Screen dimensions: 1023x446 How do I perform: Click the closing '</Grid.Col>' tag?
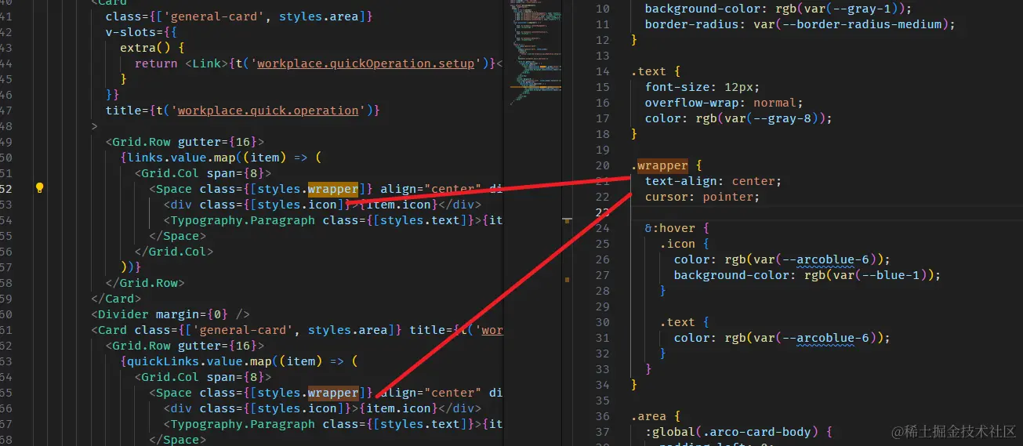point(174,252)
